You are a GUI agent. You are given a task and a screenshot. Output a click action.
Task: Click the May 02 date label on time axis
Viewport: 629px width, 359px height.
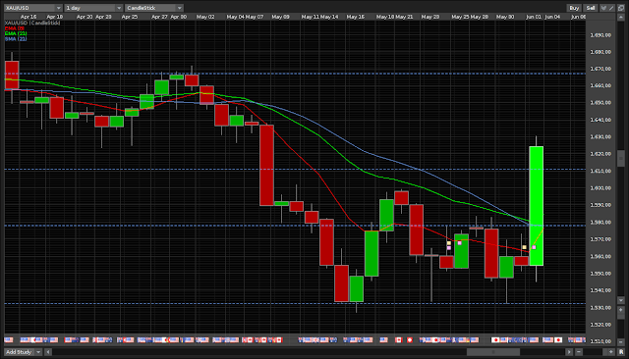click(205, 17)
